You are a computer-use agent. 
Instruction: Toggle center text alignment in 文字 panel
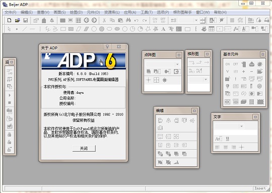coord(226,147)
